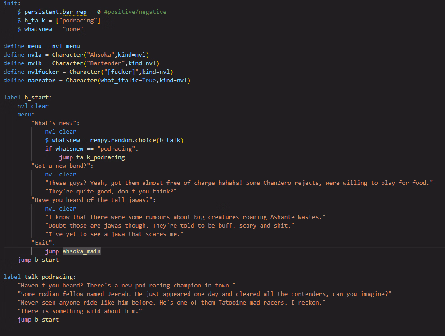Click the 'jump talk_podracing' statement
The image size is (445, 336).
tap(92, 157)
